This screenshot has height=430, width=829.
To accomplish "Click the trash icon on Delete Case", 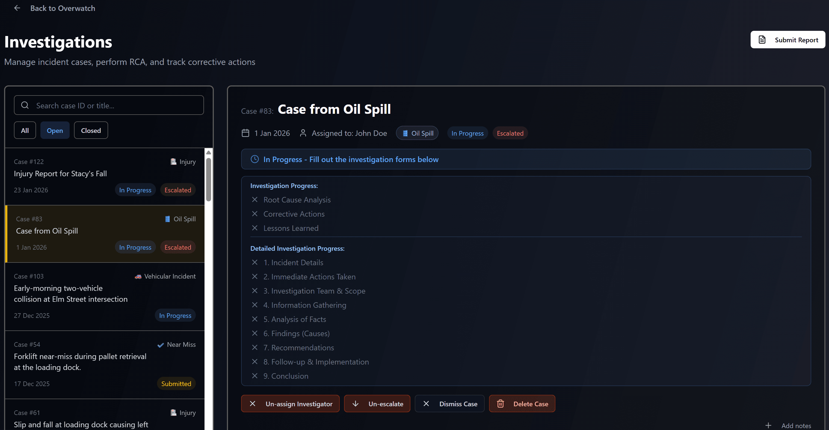I will coord(501,403).
